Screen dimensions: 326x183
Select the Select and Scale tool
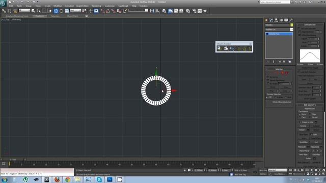[x=67, y=11]
